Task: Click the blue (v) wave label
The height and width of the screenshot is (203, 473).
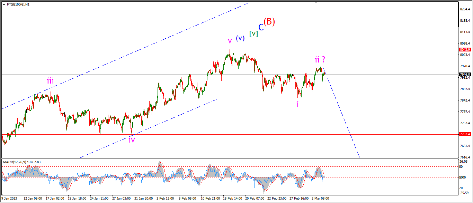Action: (x=240, y=38)
